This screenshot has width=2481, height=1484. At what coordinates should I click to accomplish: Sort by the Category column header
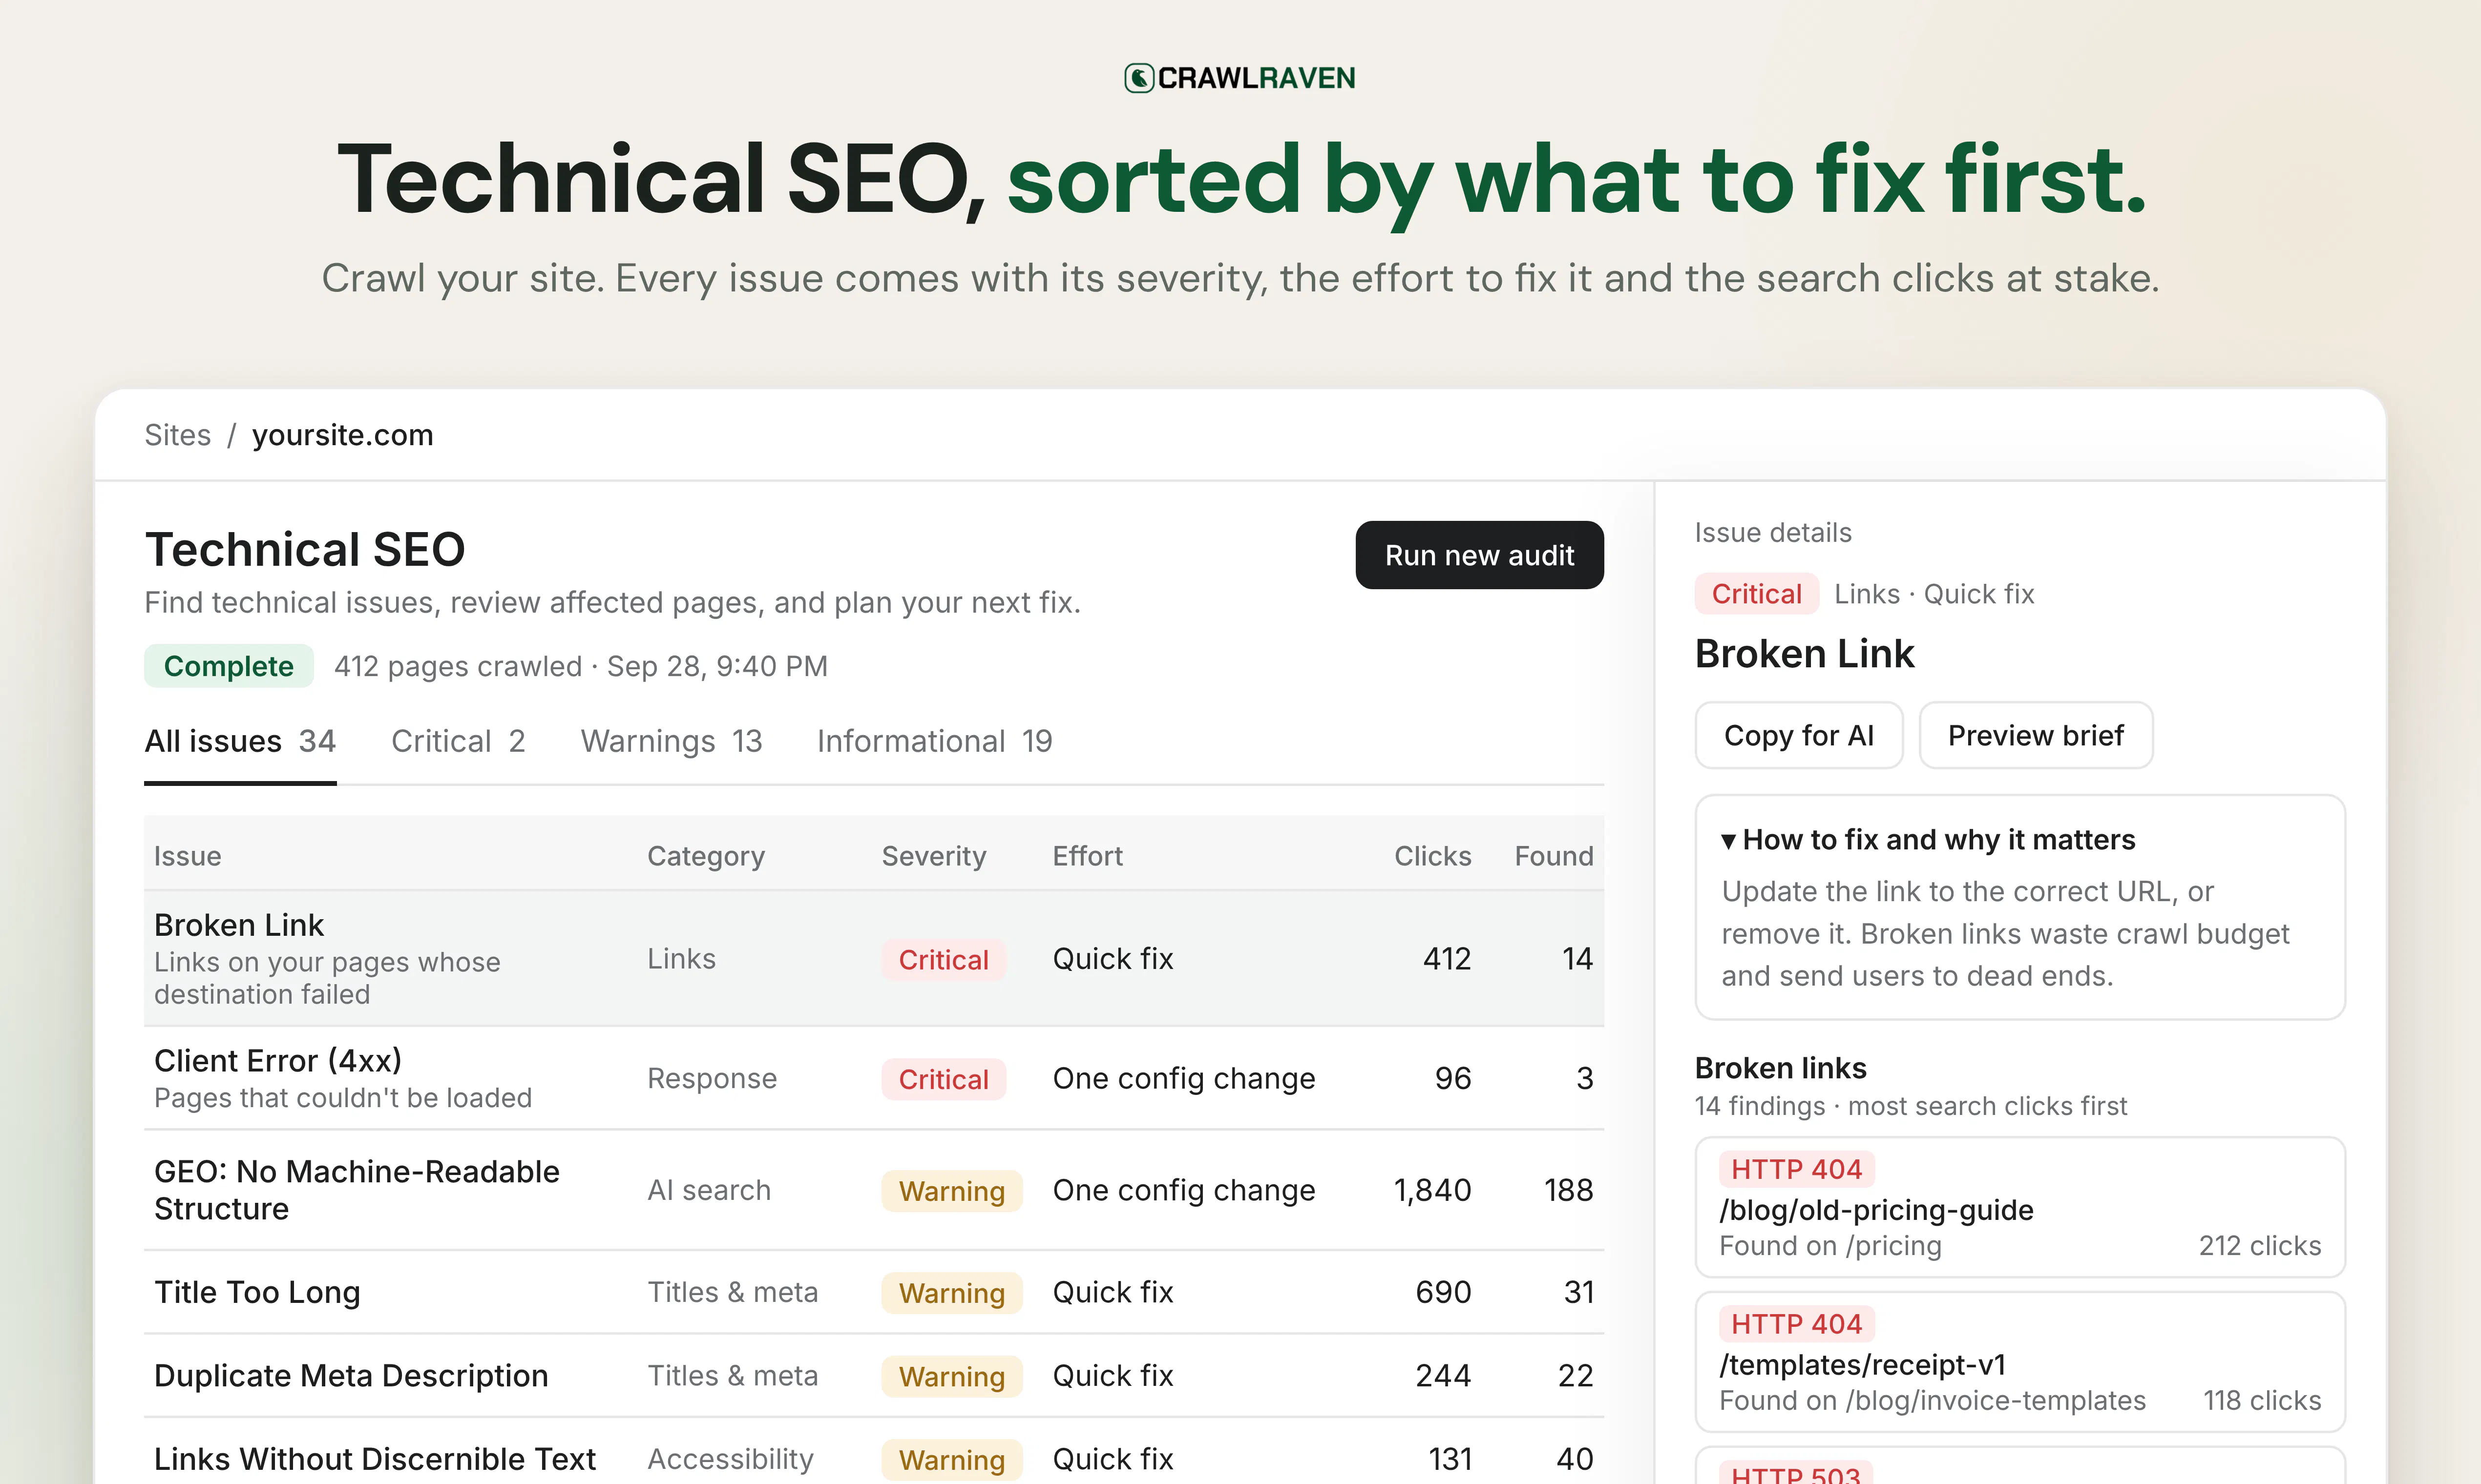(x=706, y=856)
